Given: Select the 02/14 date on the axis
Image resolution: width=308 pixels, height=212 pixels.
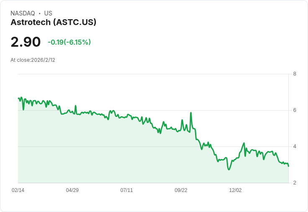Looking at the screenshot, I should tap(18, 190).
